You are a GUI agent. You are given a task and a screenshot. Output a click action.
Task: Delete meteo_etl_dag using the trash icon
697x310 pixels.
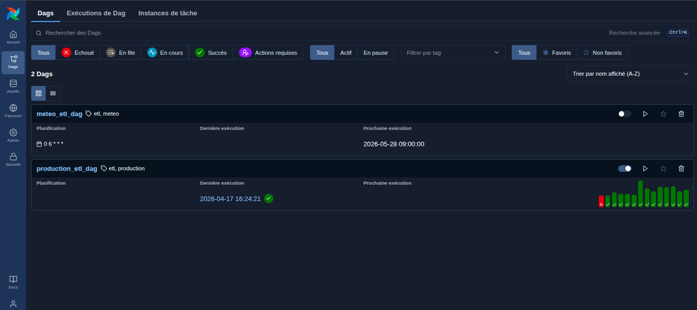tap(681, 114)
